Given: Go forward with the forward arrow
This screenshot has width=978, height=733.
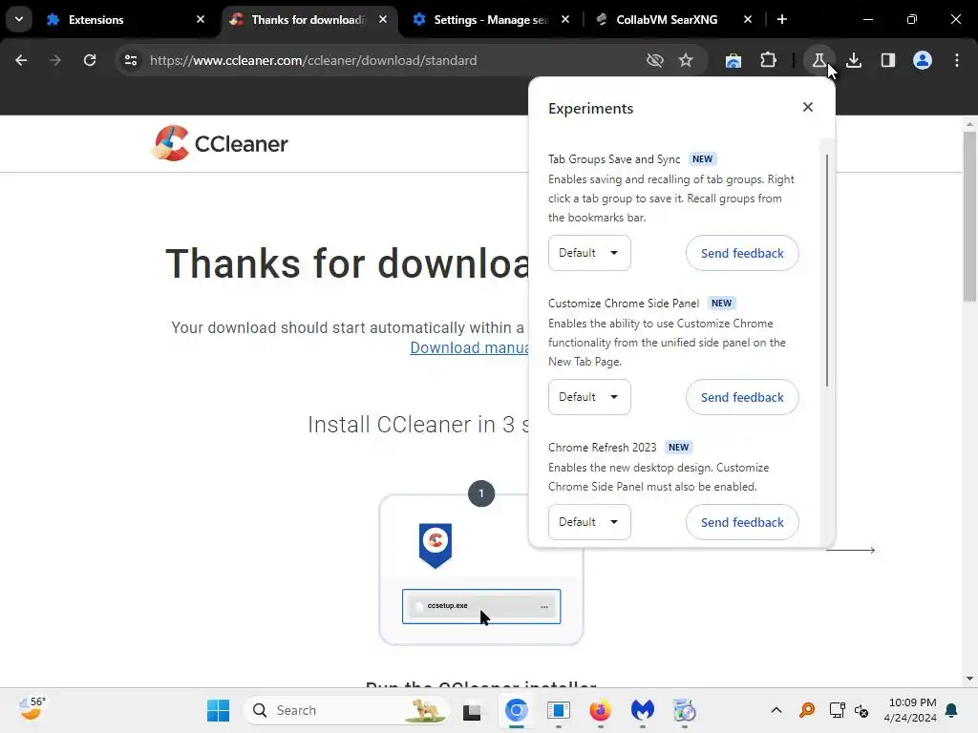Looking at the screenshot, I should [x=54, y=60].
